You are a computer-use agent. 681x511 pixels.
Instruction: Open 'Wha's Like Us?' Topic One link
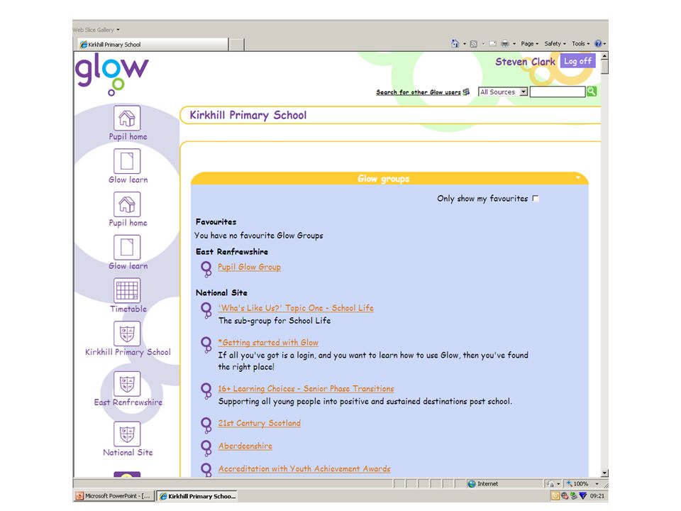click(x=296, y=308)
